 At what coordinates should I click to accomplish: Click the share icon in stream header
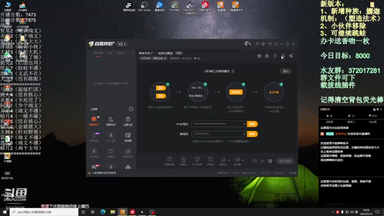pyautogui.click(x=291, y=56)
